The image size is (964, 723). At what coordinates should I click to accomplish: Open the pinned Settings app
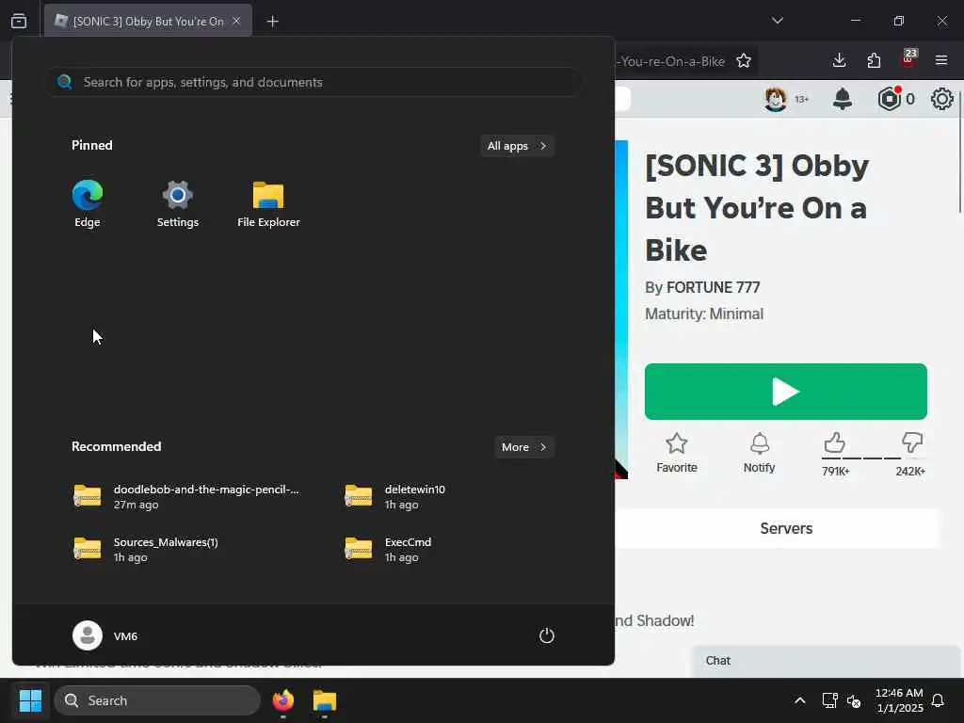[178, 203]
